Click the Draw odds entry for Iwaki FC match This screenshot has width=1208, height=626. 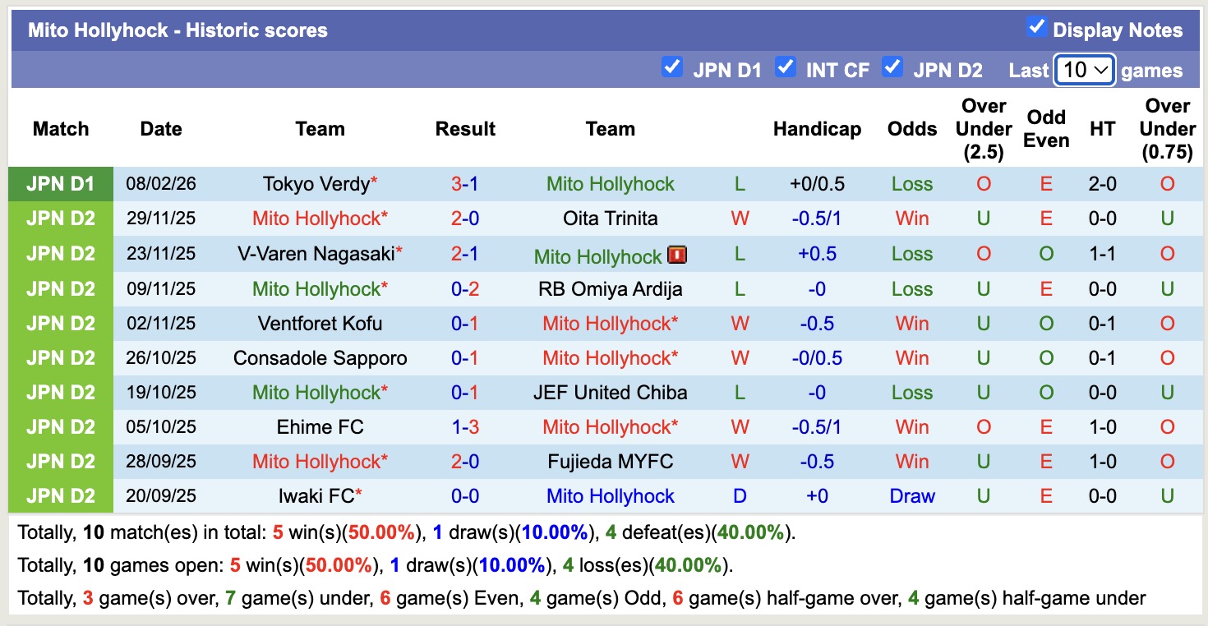912,495
